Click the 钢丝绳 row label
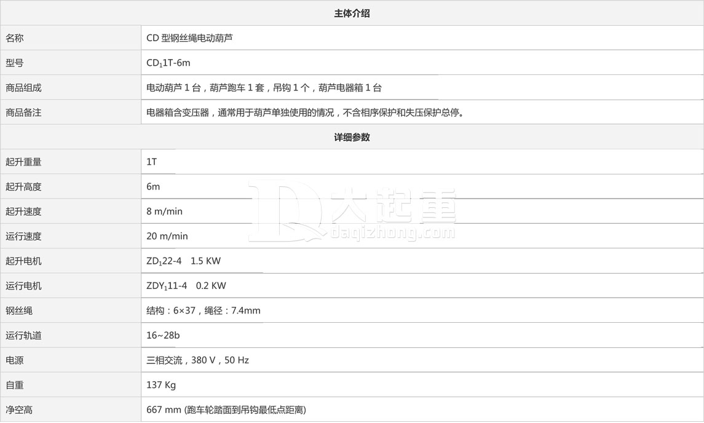Viewport: 704px width, 423px height. pos(19,310)
